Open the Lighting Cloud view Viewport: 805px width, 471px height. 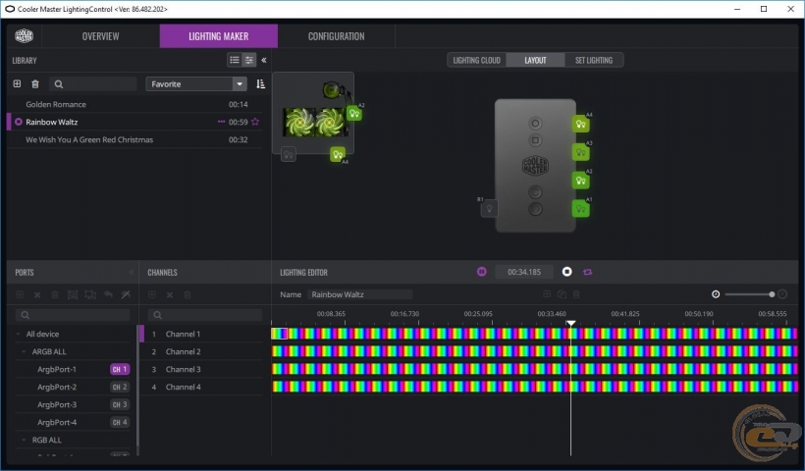click(x=476, y=60)
